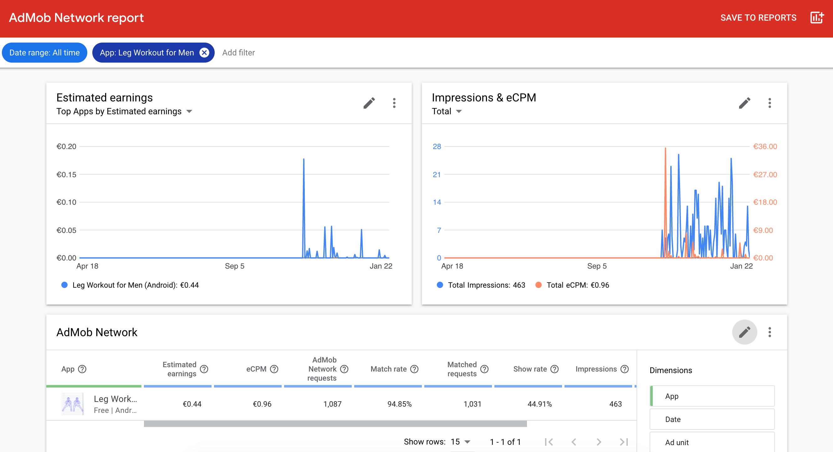Expand Top Apps by Estimated earnings dropdown

pyautogui.click(x=125, y=111)
